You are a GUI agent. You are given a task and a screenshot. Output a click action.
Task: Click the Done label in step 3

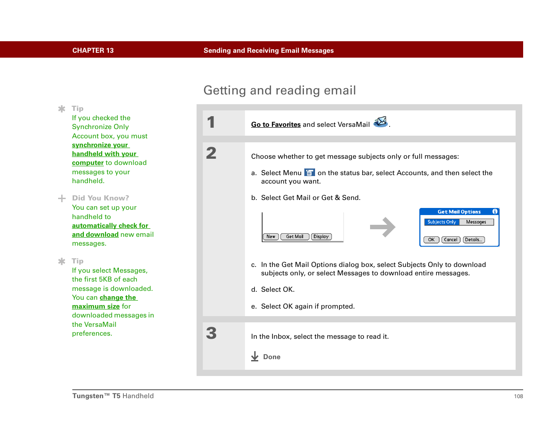(272, 357)
